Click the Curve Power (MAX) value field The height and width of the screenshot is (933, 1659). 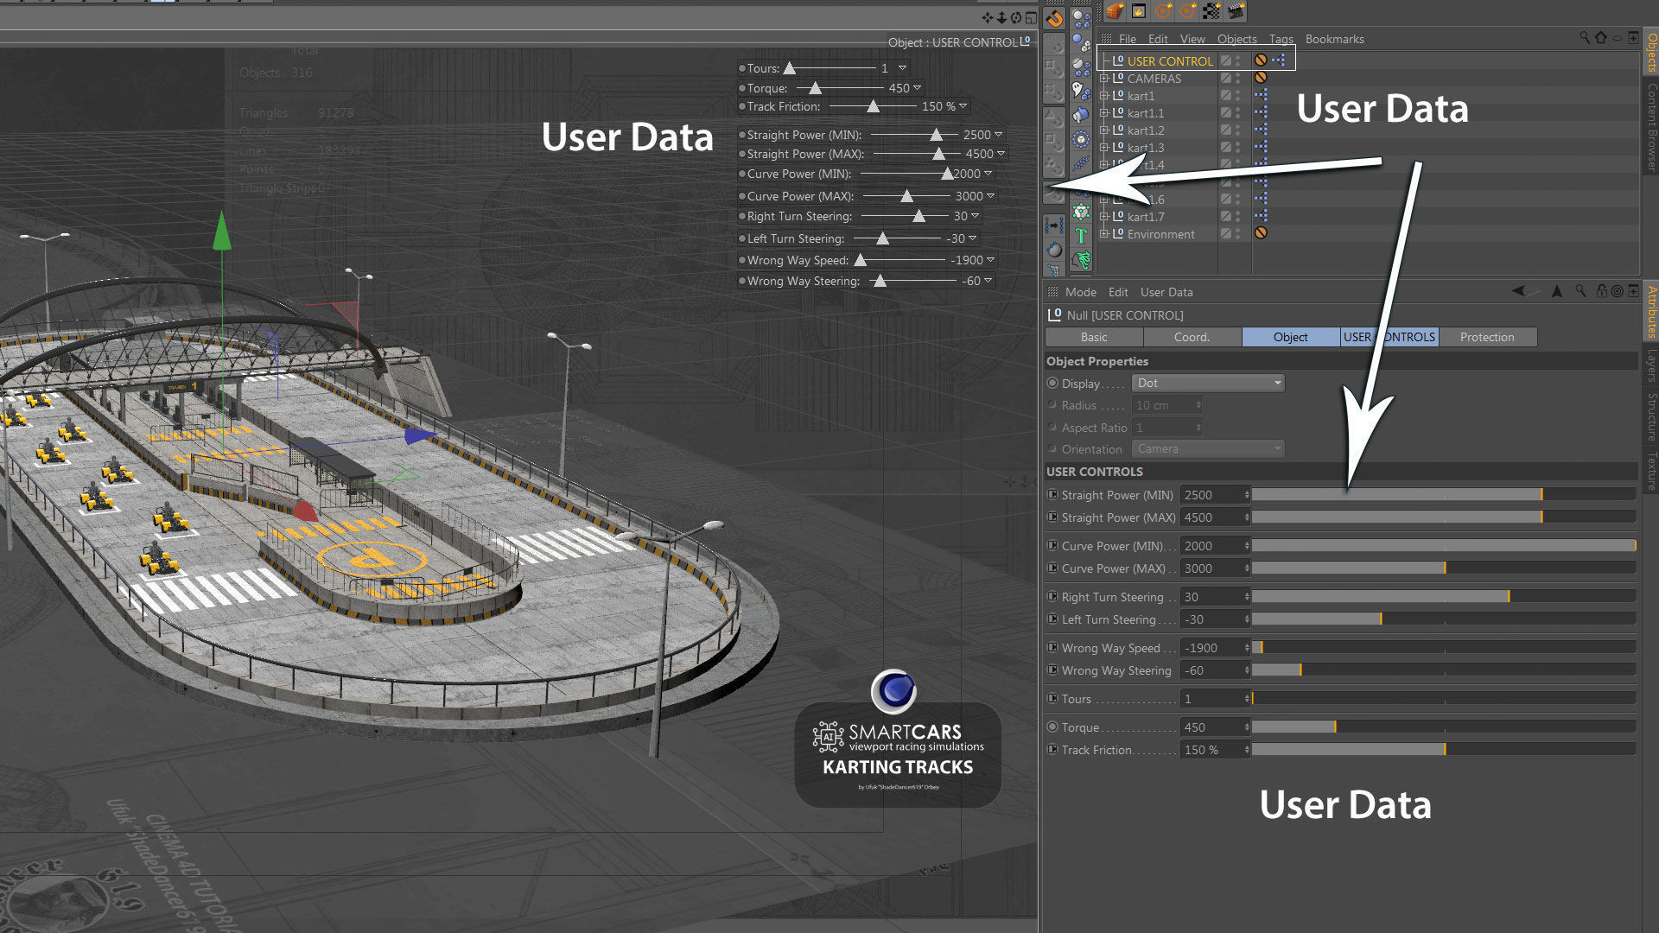coord(1211,568)
